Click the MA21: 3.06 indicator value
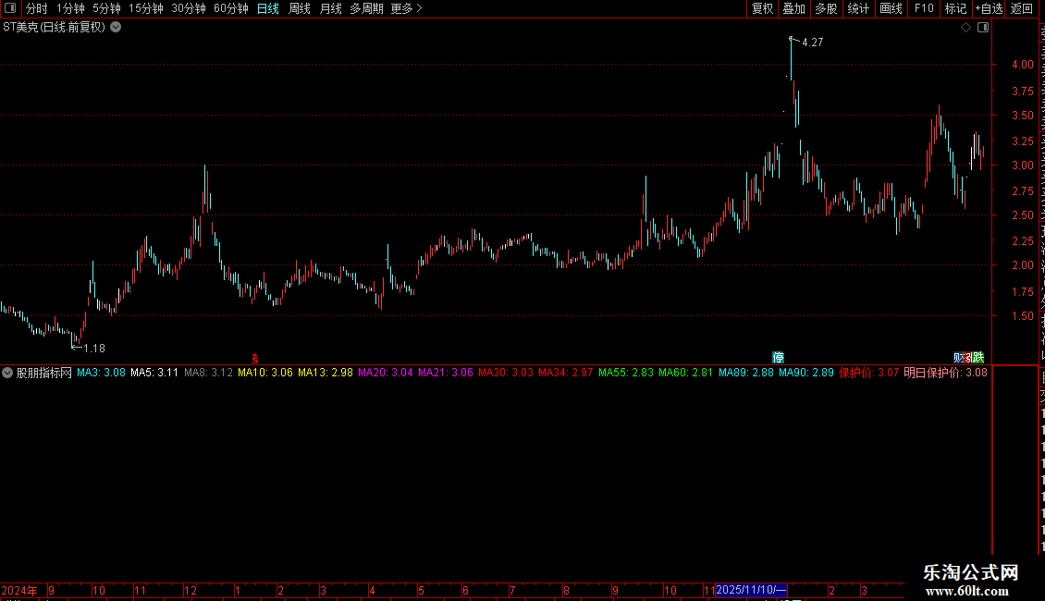 pyautogui.click(x=446, y=373)
